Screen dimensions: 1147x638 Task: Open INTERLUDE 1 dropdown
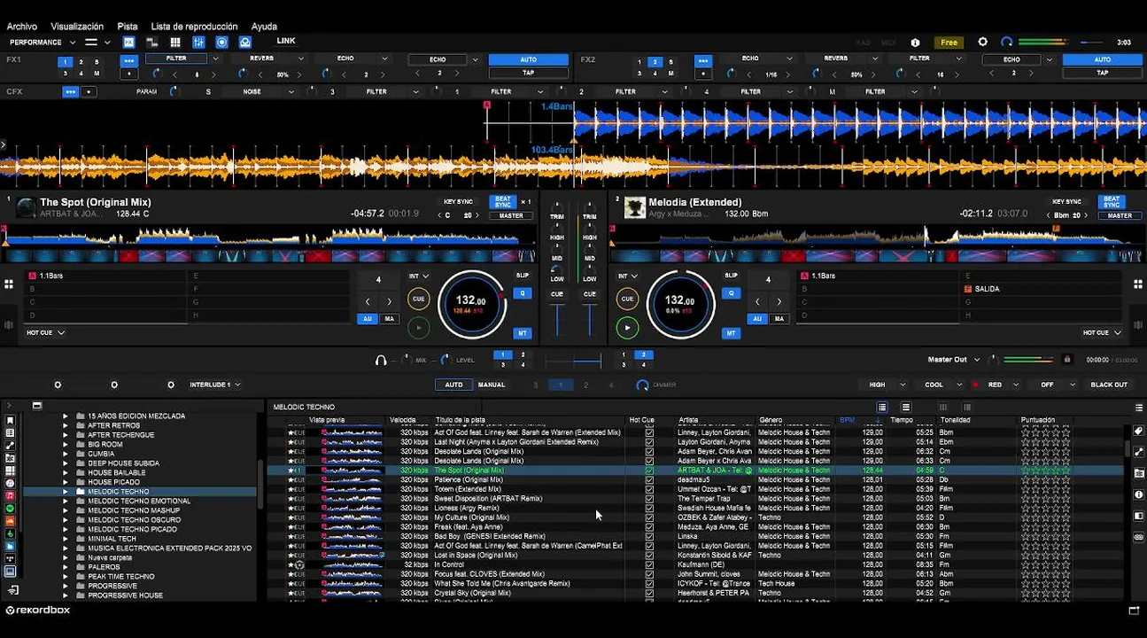215,385
